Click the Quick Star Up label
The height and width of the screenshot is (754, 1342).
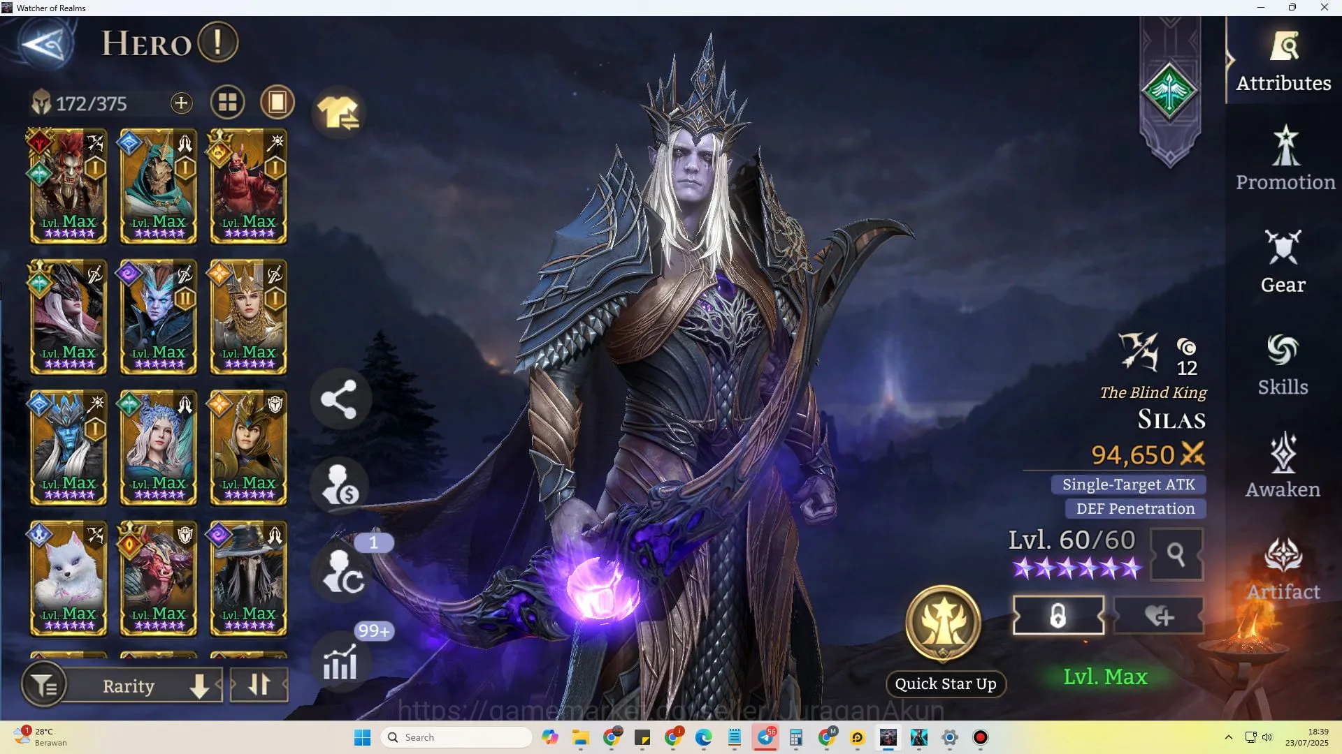(x=946, y=684)
